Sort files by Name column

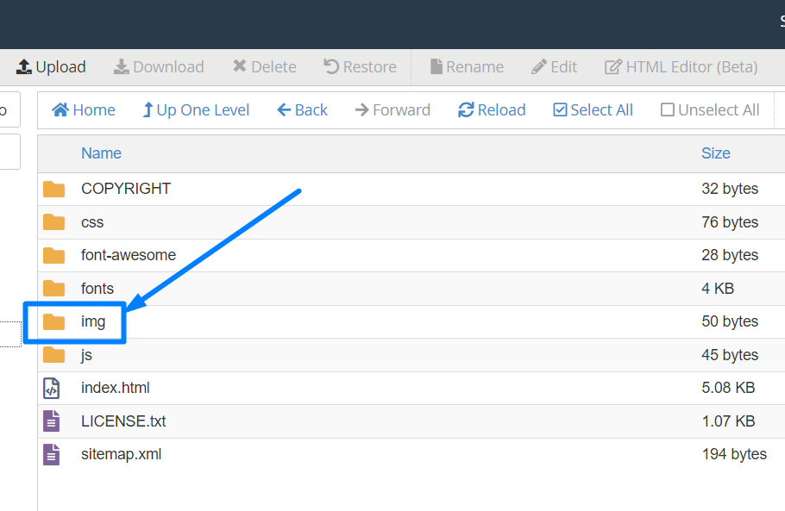(x=101, y=153)
